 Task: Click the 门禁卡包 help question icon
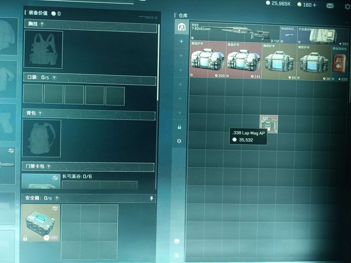pos(48,166)
